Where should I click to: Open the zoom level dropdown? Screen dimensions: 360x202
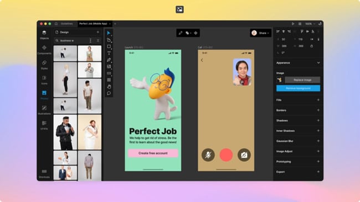pos(310,24)
